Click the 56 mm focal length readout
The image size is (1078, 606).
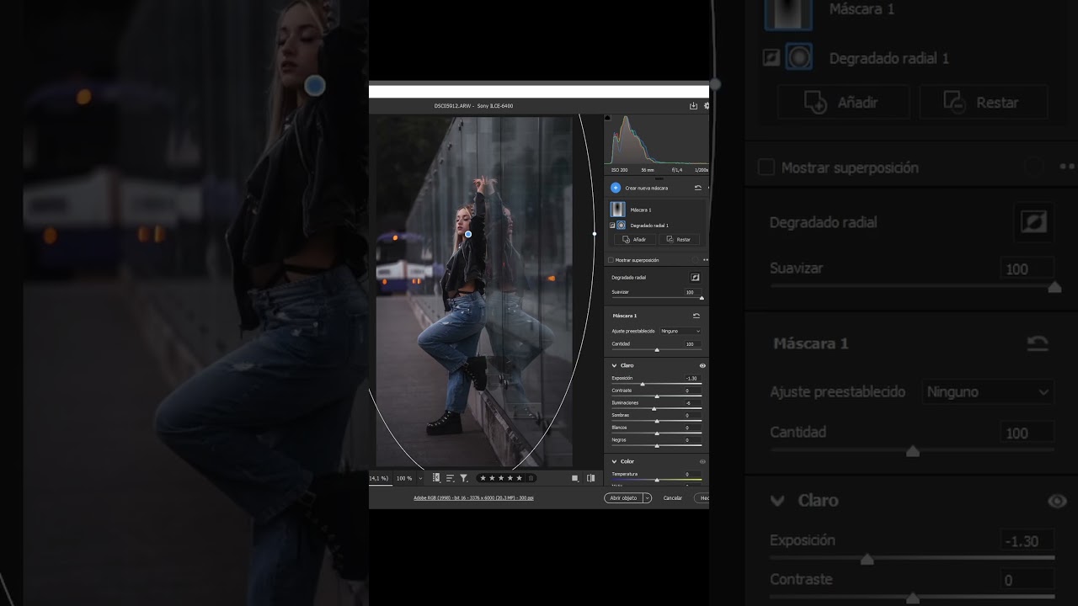(x=648, y=170)
